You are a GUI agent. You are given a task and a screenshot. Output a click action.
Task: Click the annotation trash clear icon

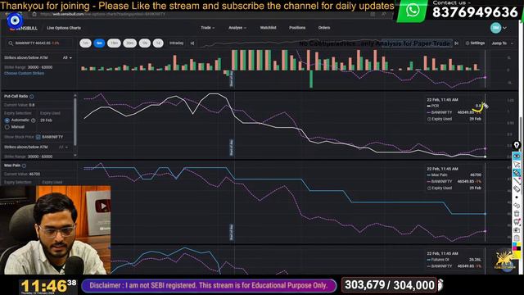(x=517, y=213)
